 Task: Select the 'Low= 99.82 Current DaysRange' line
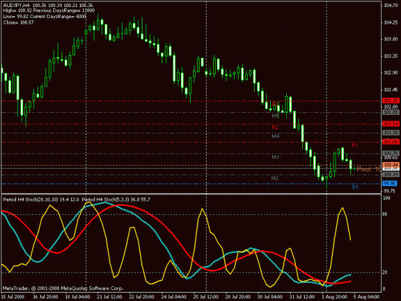(x=44, y=17)
